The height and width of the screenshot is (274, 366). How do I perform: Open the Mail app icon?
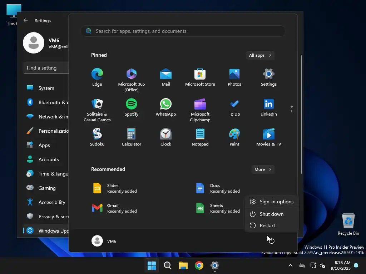point(166,77)
